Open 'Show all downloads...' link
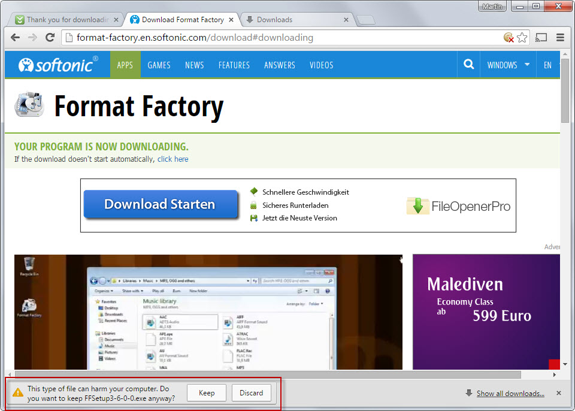 [x=510, y=394]
